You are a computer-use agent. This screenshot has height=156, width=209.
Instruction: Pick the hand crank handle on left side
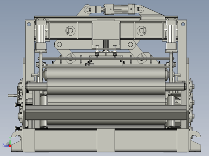[x=12, y=96]
